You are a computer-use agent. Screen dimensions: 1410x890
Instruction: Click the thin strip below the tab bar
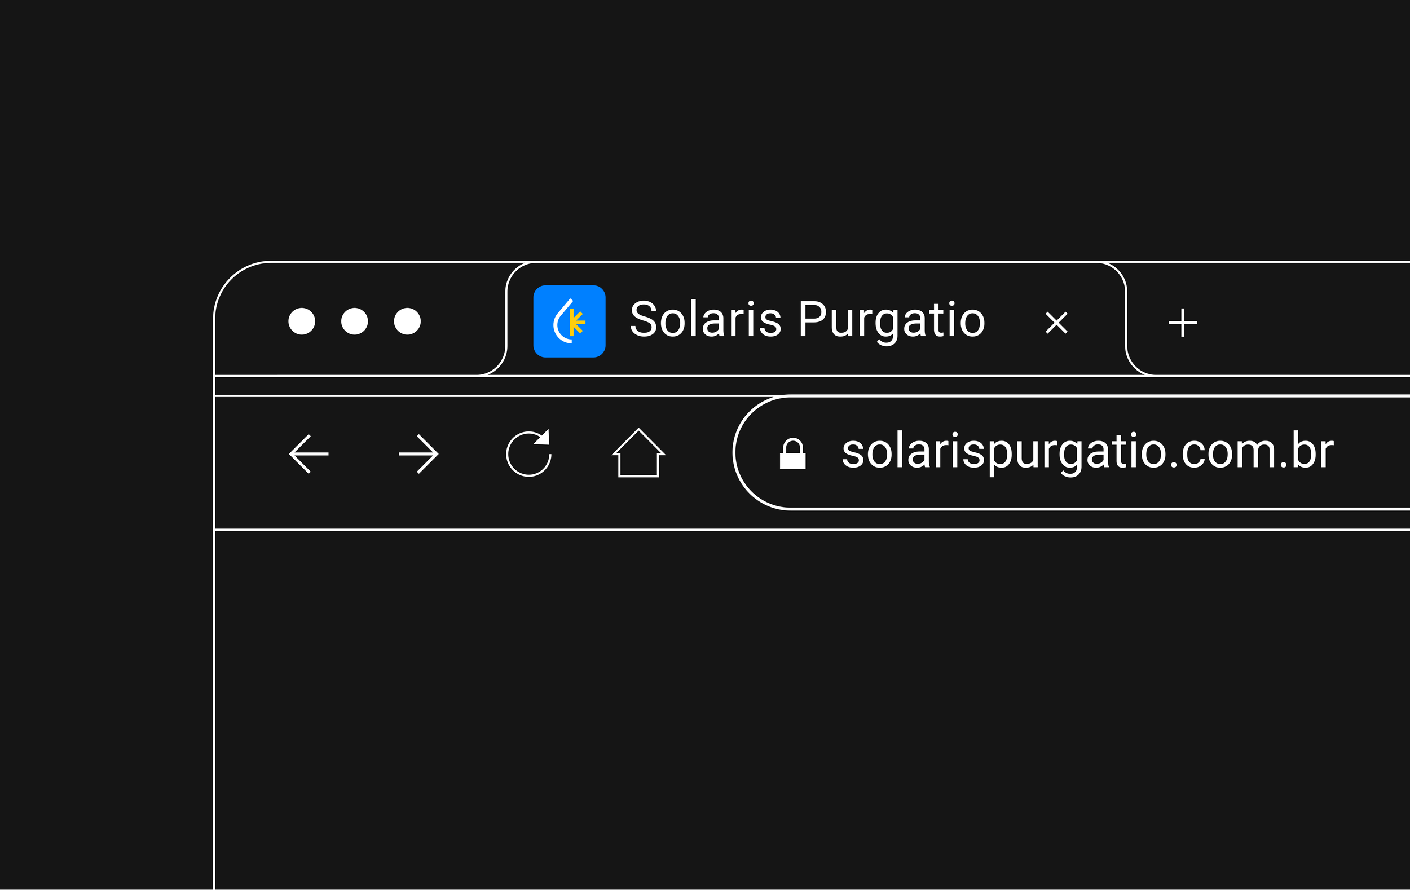coord(812,386)
